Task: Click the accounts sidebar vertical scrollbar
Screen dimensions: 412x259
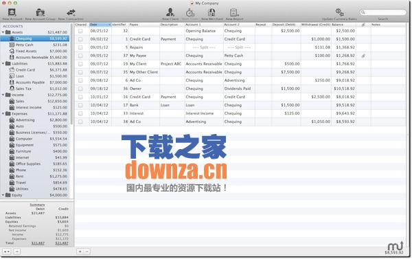Action: (x=71, y=74)
